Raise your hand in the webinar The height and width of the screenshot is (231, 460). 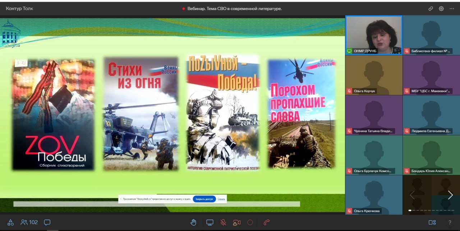(193, 222)
